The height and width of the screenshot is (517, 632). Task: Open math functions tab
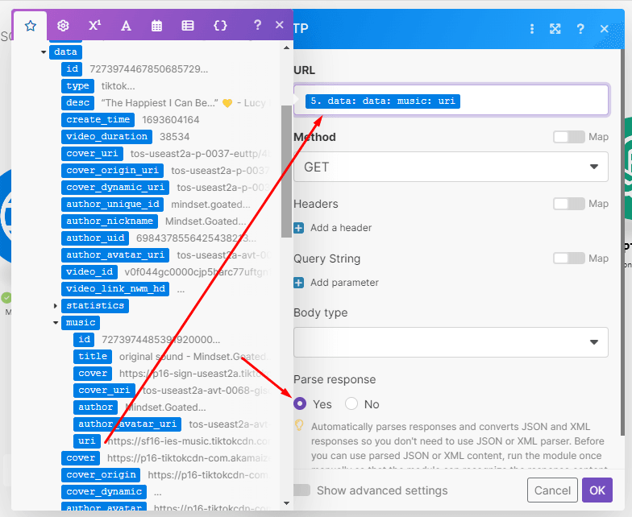point(94,26)
